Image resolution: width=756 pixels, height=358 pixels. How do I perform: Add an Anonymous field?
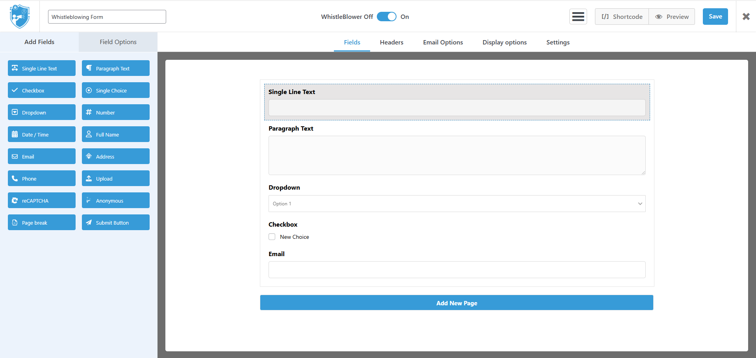(x=116, y=200)
